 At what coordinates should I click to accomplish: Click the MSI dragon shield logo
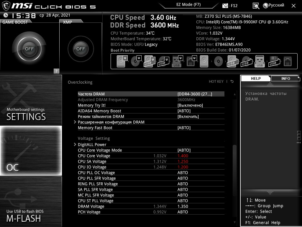click(6, 6)
